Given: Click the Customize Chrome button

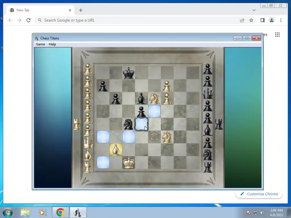Looking at the screenshot, I should [x=259, y=194].
